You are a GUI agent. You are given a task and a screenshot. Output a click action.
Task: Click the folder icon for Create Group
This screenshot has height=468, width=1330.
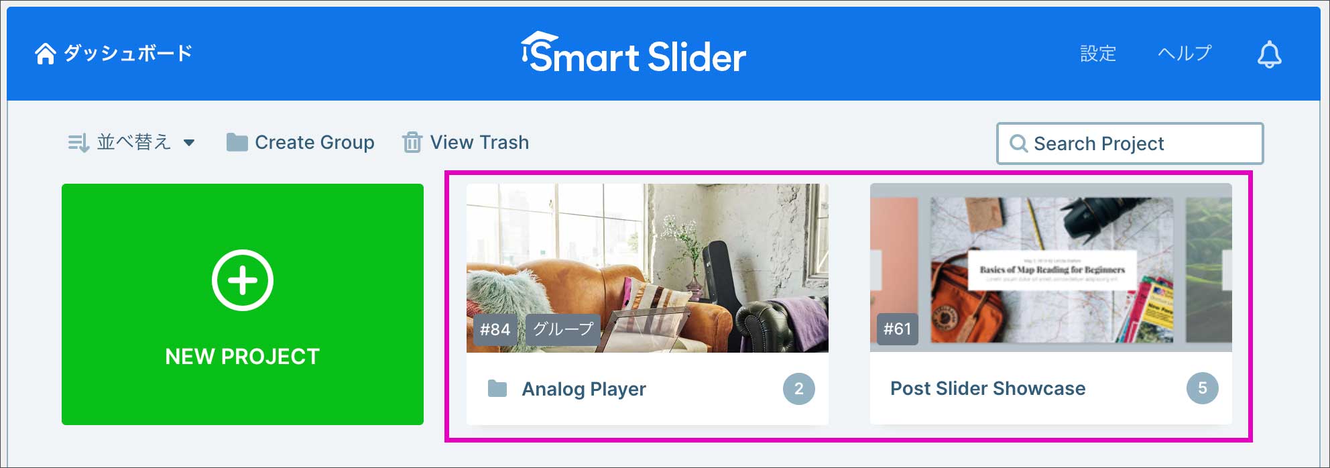[237, 142]
